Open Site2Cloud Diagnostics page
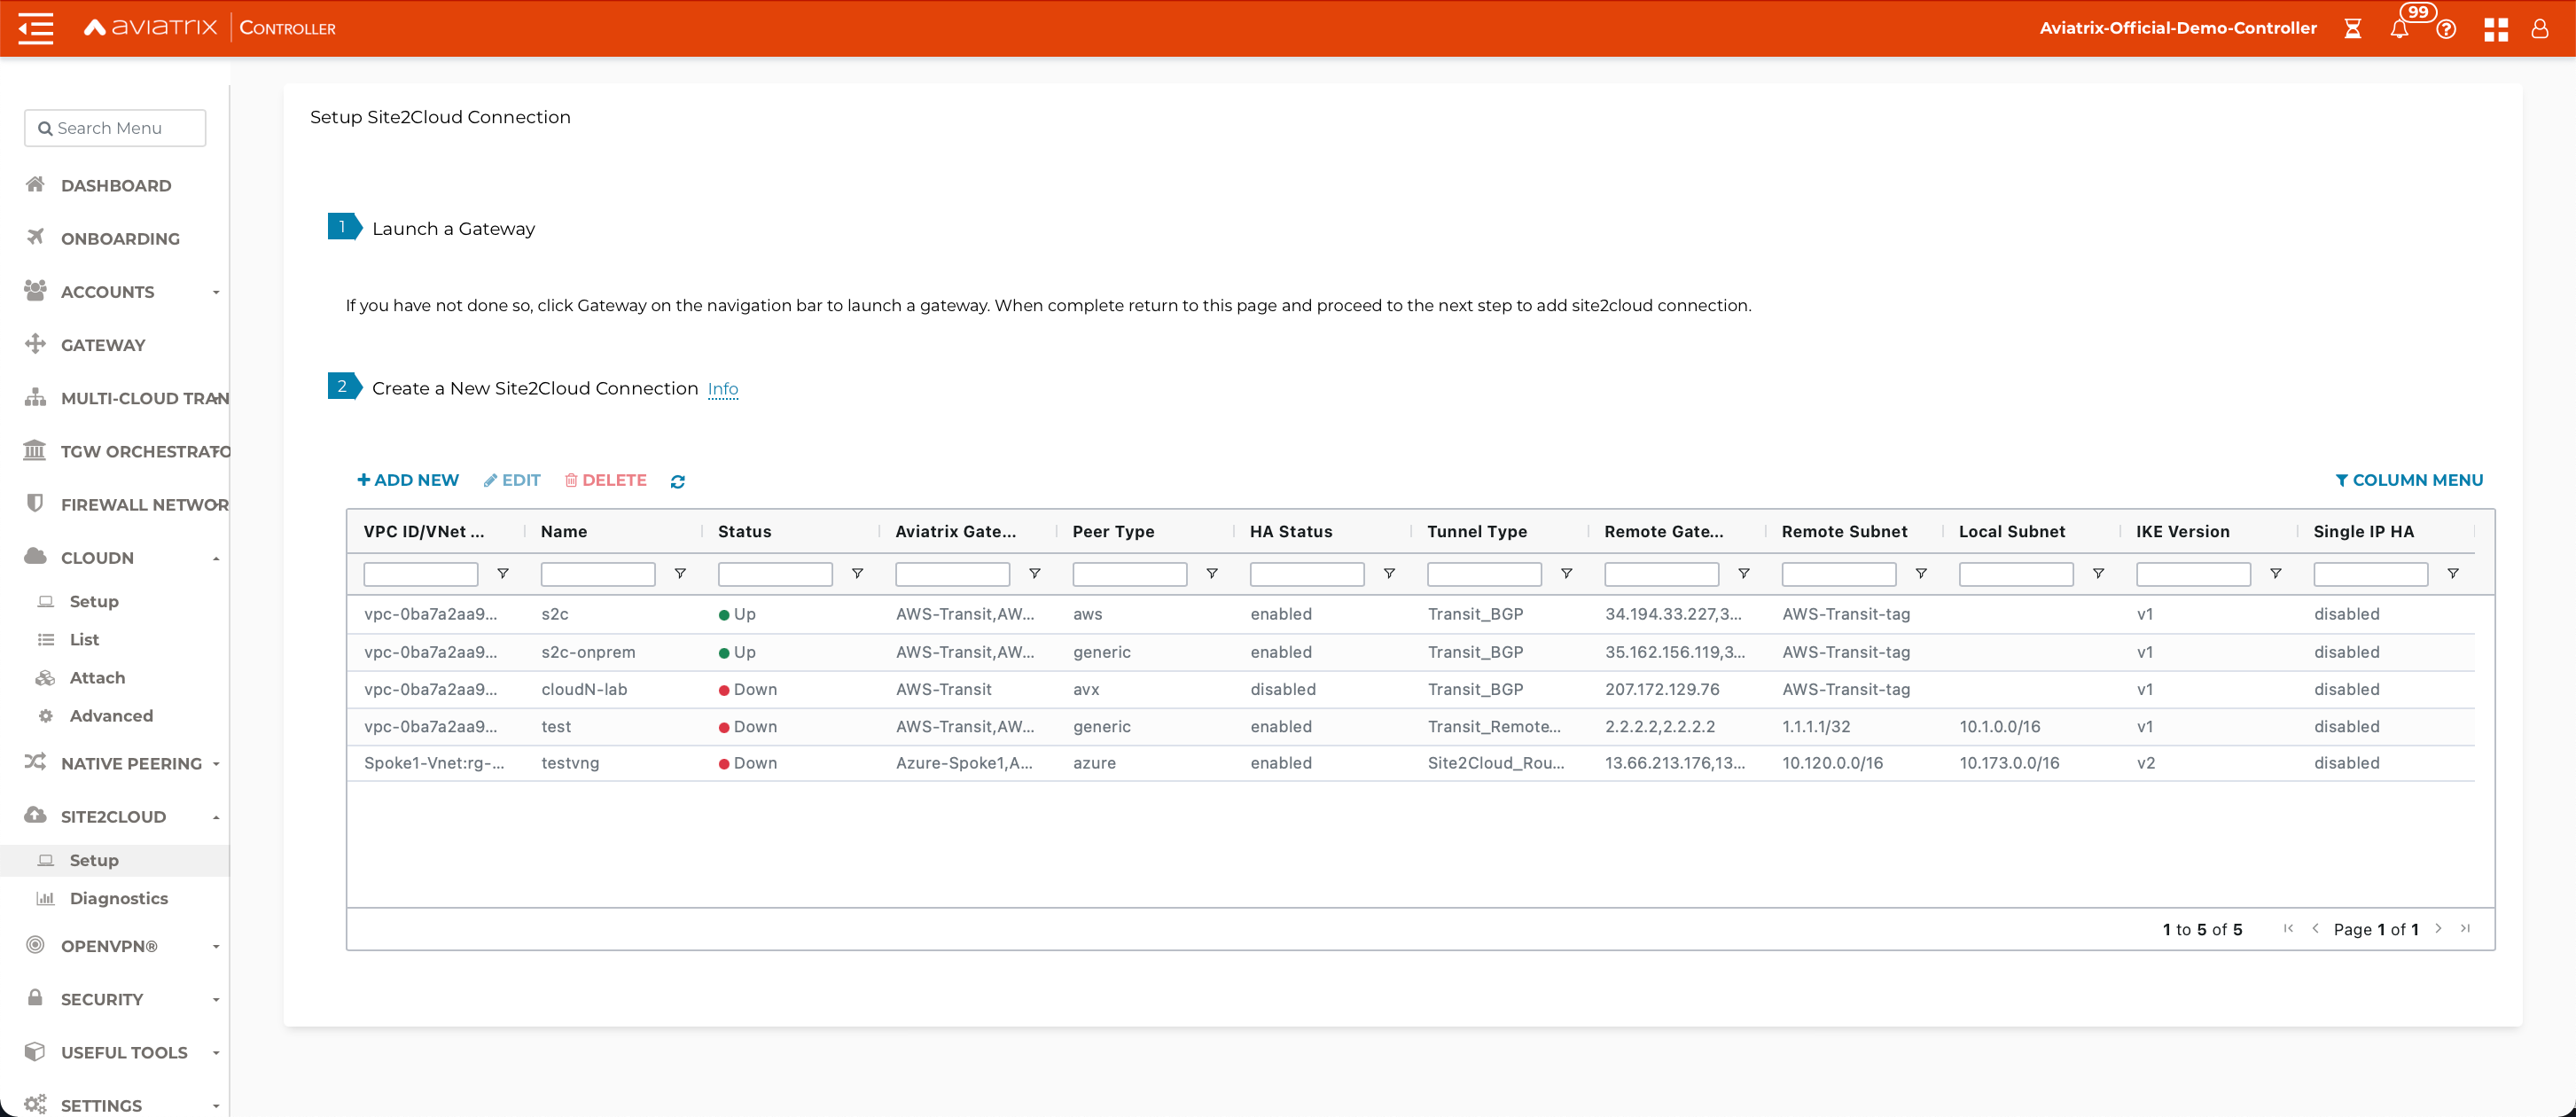 (118, 898)
